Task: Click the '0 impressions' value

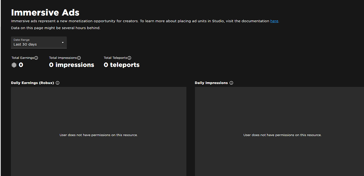Action: [x=71, y=65]
